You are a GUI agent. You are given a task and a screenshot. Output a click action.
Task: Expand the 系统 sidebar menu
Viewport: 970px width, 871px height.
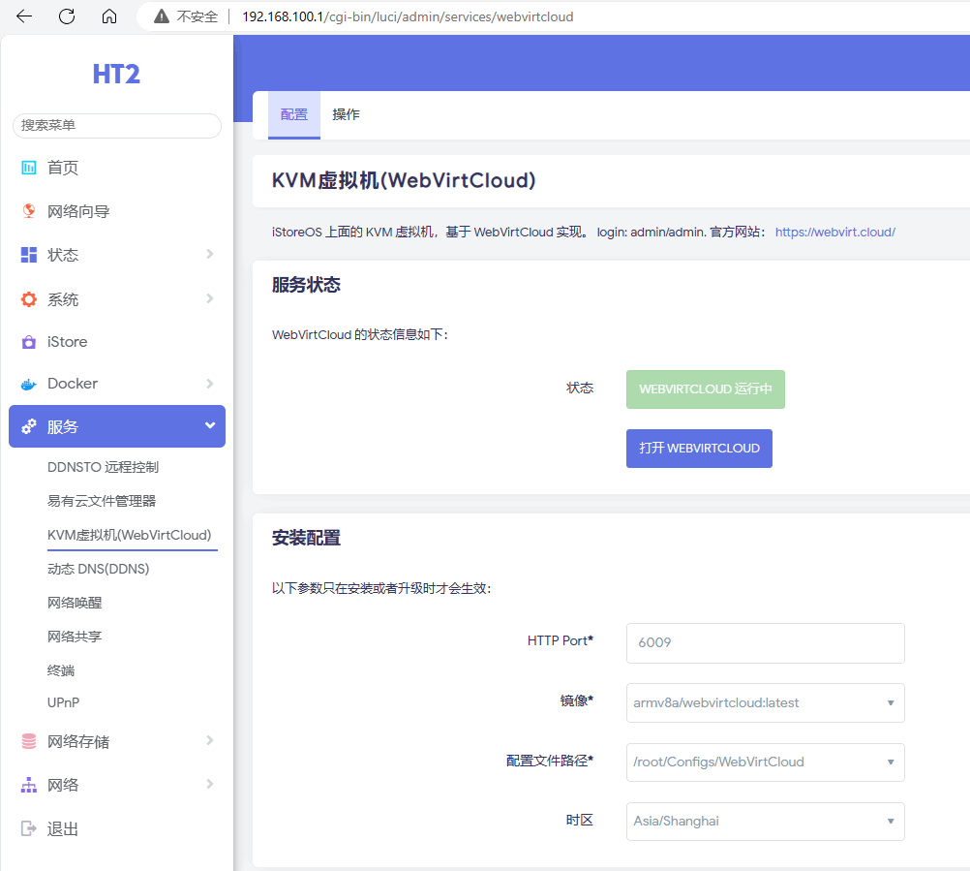tap(116, 299)
